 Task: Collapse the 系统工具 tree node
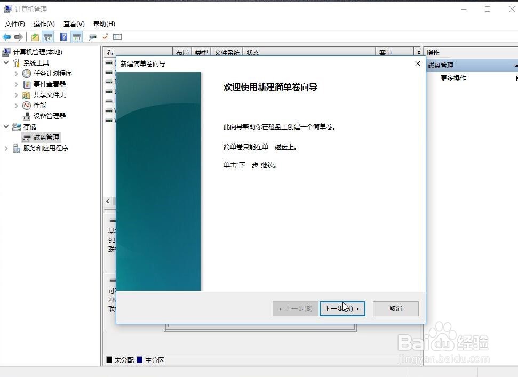[x=6, y=63]
